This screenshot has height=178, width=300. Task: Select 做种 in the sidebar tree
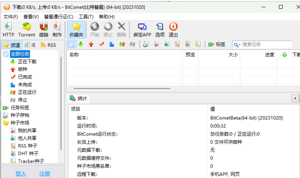(23, 69)
